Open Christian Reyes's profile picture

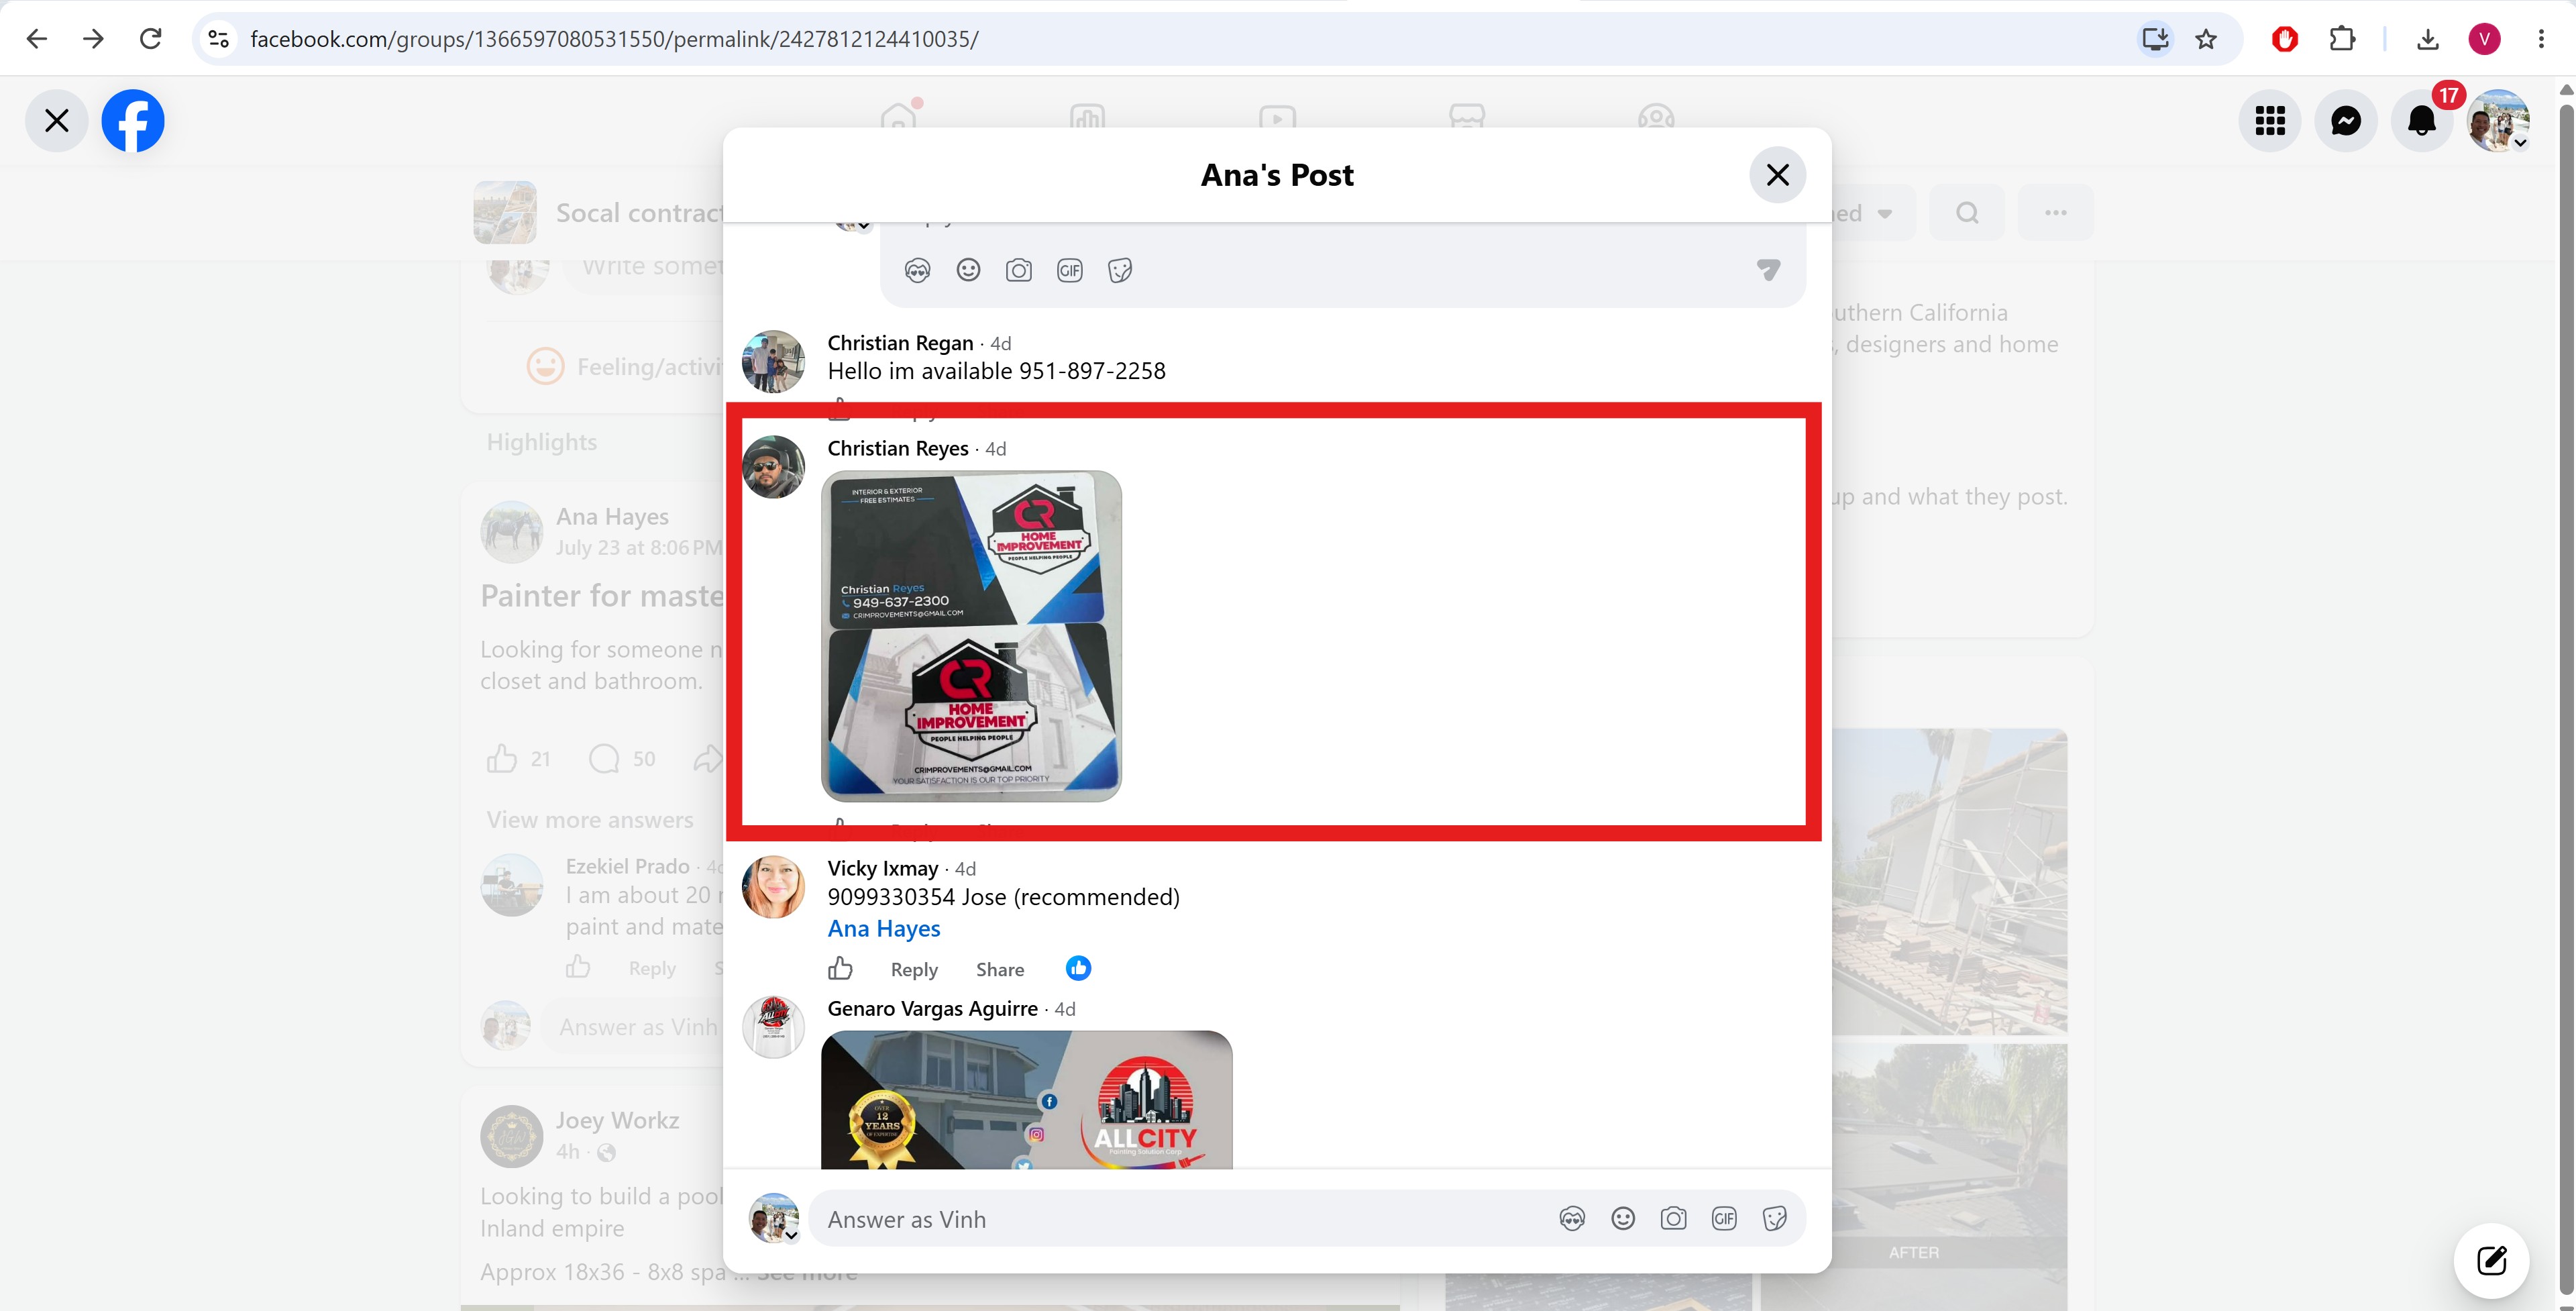773,467
